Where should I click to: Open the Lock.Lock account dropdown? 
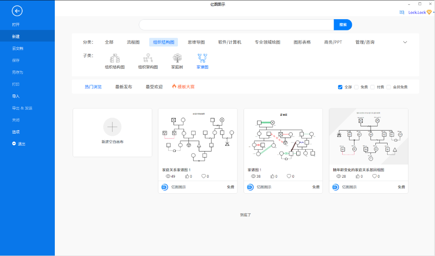point(433,13)
